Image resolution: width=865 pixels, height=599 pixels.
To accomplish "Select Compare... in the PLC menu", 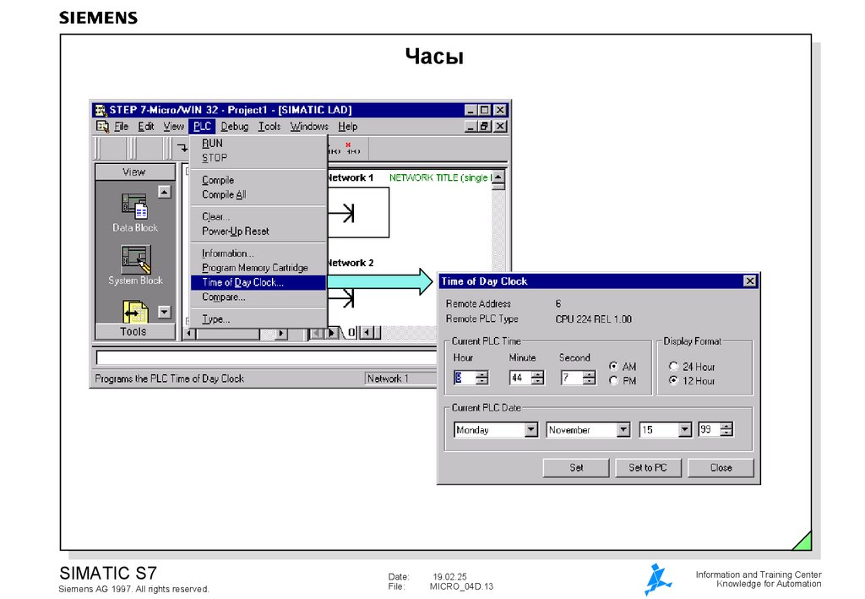I will [x=258, y=297].
